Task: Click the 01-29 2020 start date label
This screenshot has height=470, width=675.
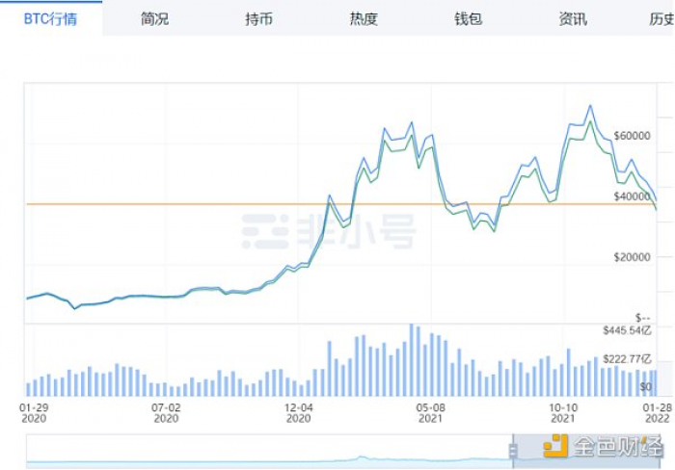Action: (x=34, y=413)
